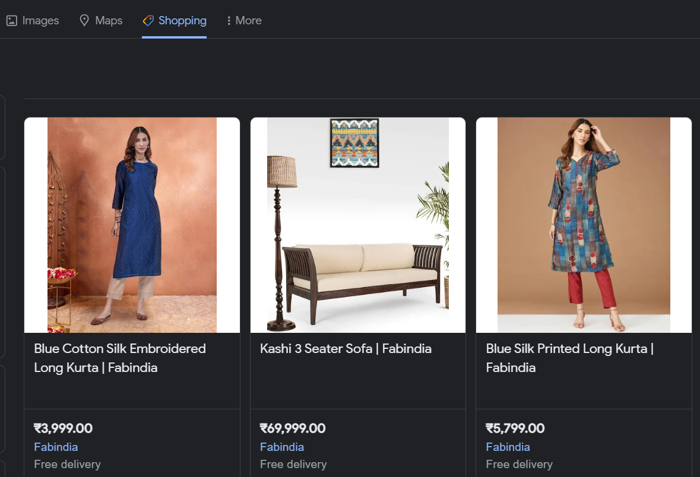Click the Kashi 3 Seater Sofa photo
The width and height of the screenshot is (700, 477).
[x=357, y=224]
